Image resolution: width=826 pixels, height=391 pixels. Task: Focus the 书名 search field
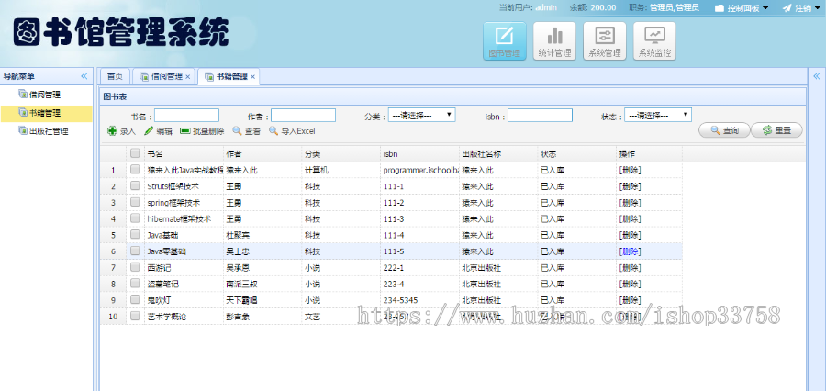tap(186, 116)
